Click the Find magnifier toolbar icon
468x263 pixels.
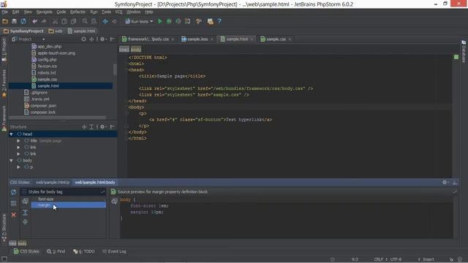pyautogui.click(x=85, y=21)
